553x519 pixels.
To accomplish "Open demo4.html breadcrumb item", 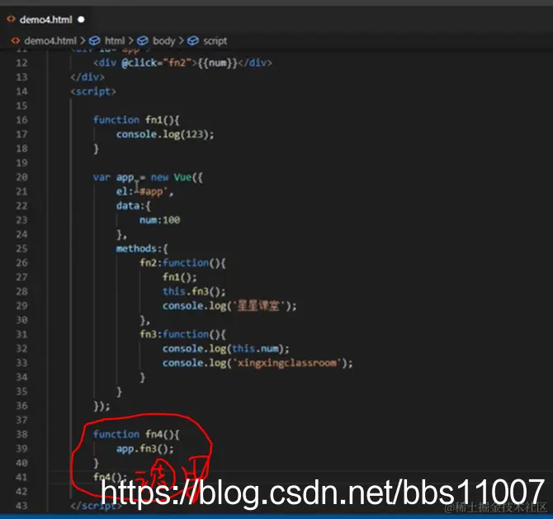I will point(50,41).
